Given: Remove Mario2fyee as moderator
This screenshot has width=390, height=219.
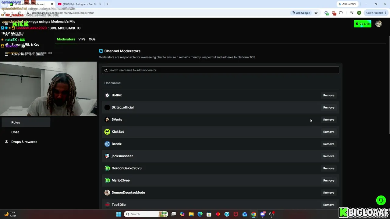Looking at the screenshot, I should tap(329, 180).
